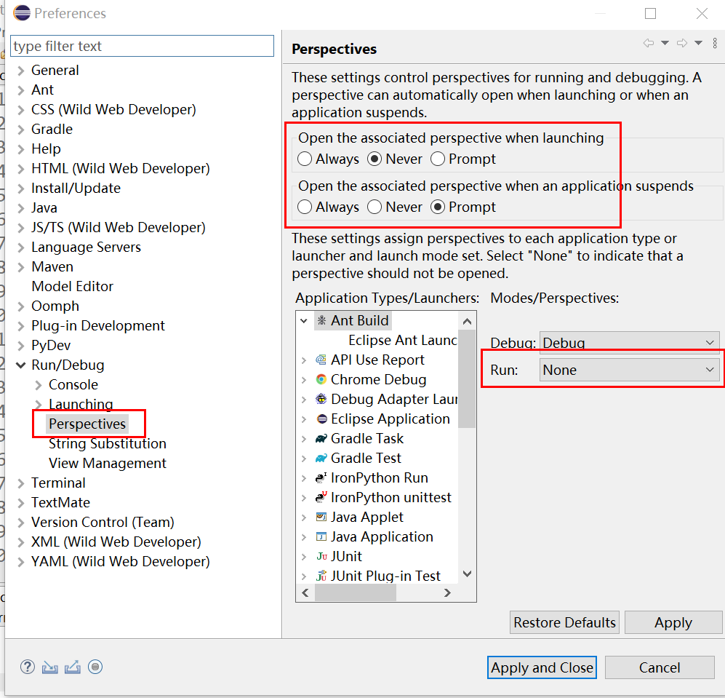Click the Oomph preference recorder icon
The image size is (725, 698).
pos(95,667)
